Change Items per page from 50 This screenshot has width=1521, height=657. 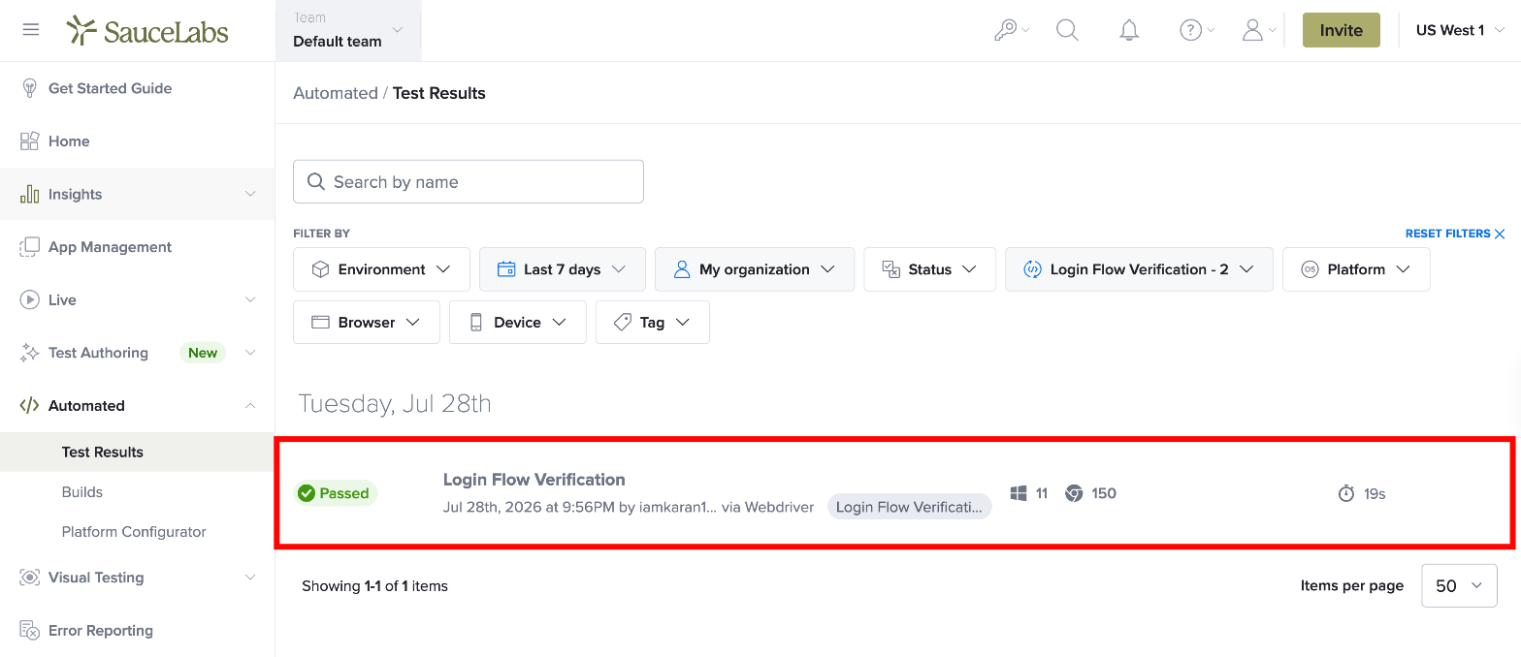pyautogui.click(x=1459, y=586)
